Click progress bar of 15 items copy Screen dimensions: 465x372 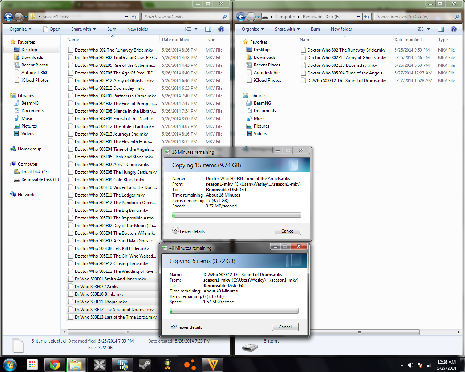click(236, 215)
